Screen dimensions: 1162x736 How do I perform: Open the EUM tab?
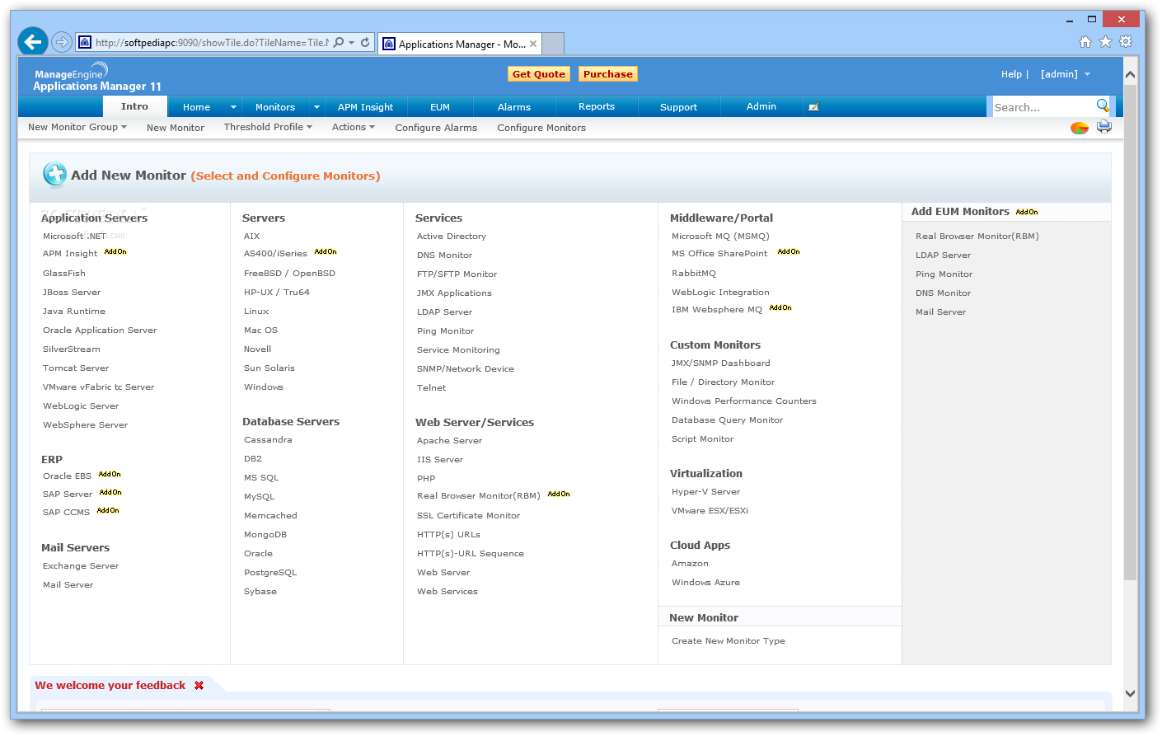tap(440, 107)
